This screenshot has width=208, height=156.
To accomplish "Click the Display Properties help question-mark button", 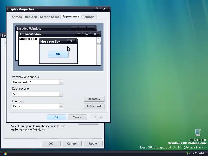I will [96, 9].
